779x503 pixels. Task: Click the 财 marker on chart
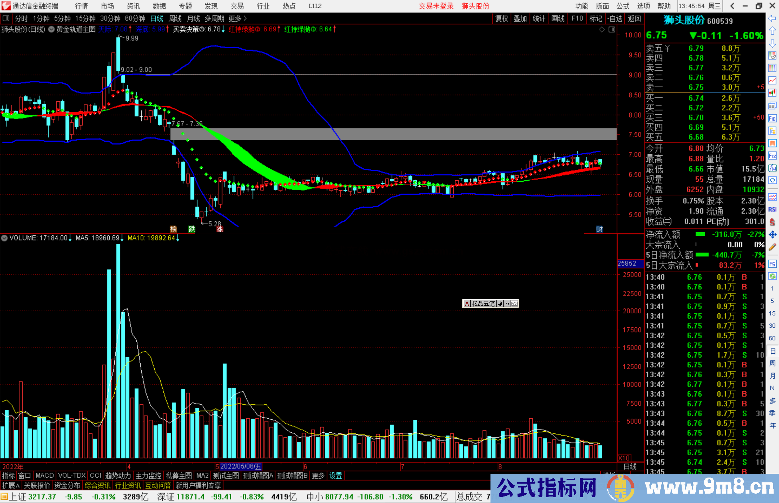[599, 229]
